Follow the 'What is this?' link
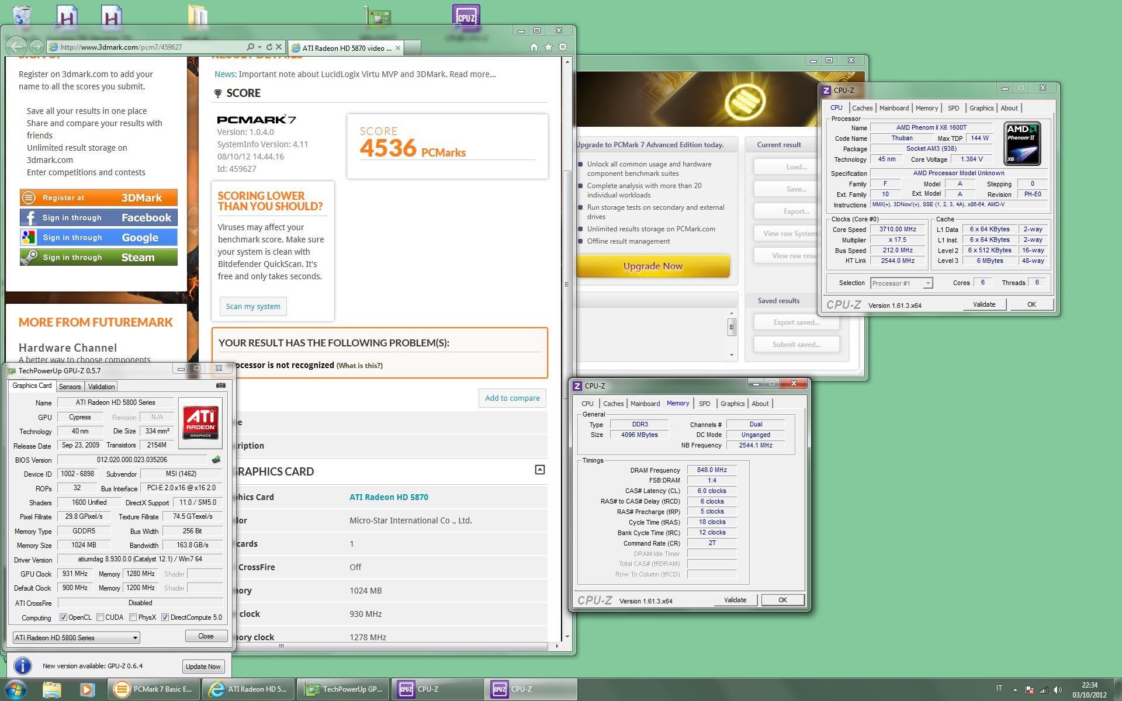The width and height of the screenshot is (1122, 701). (359, 366)
